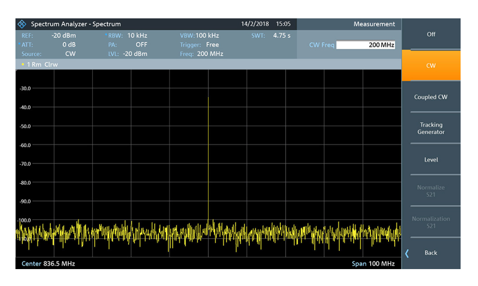Click the -60.0 axis label
The width and height of the screenshot is (478, 286).
coord(25,145)
